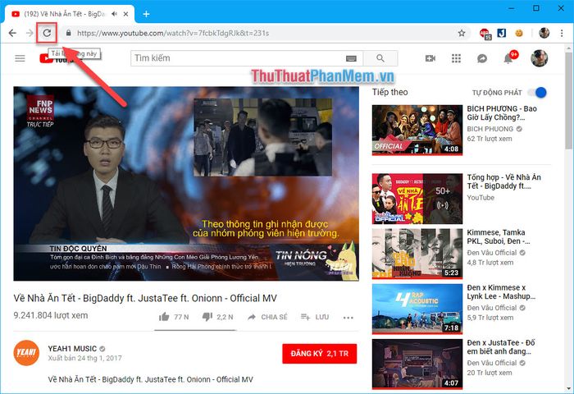Open the upload video camera icon
574x394 pixels.
coord(430,58)
